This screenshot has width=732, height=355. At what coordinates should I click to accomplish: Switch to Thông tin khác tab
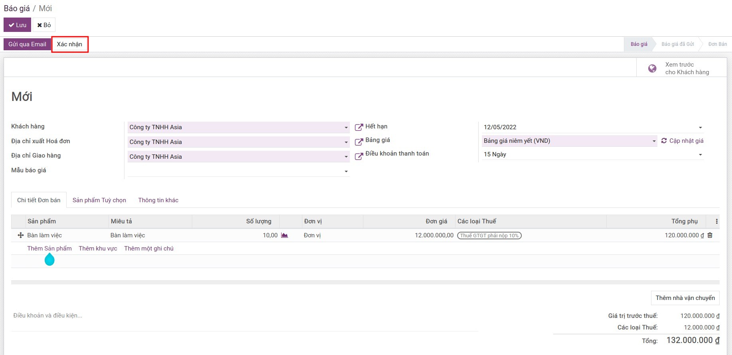[158, 200]
